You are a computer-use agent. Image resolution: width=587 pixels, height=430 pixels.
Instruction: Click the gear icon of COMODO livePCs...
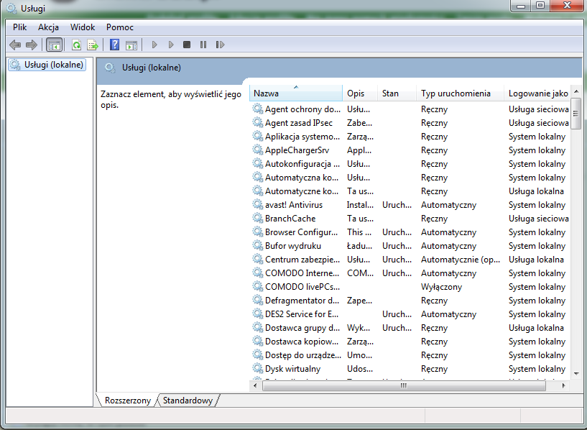(257, 286)
